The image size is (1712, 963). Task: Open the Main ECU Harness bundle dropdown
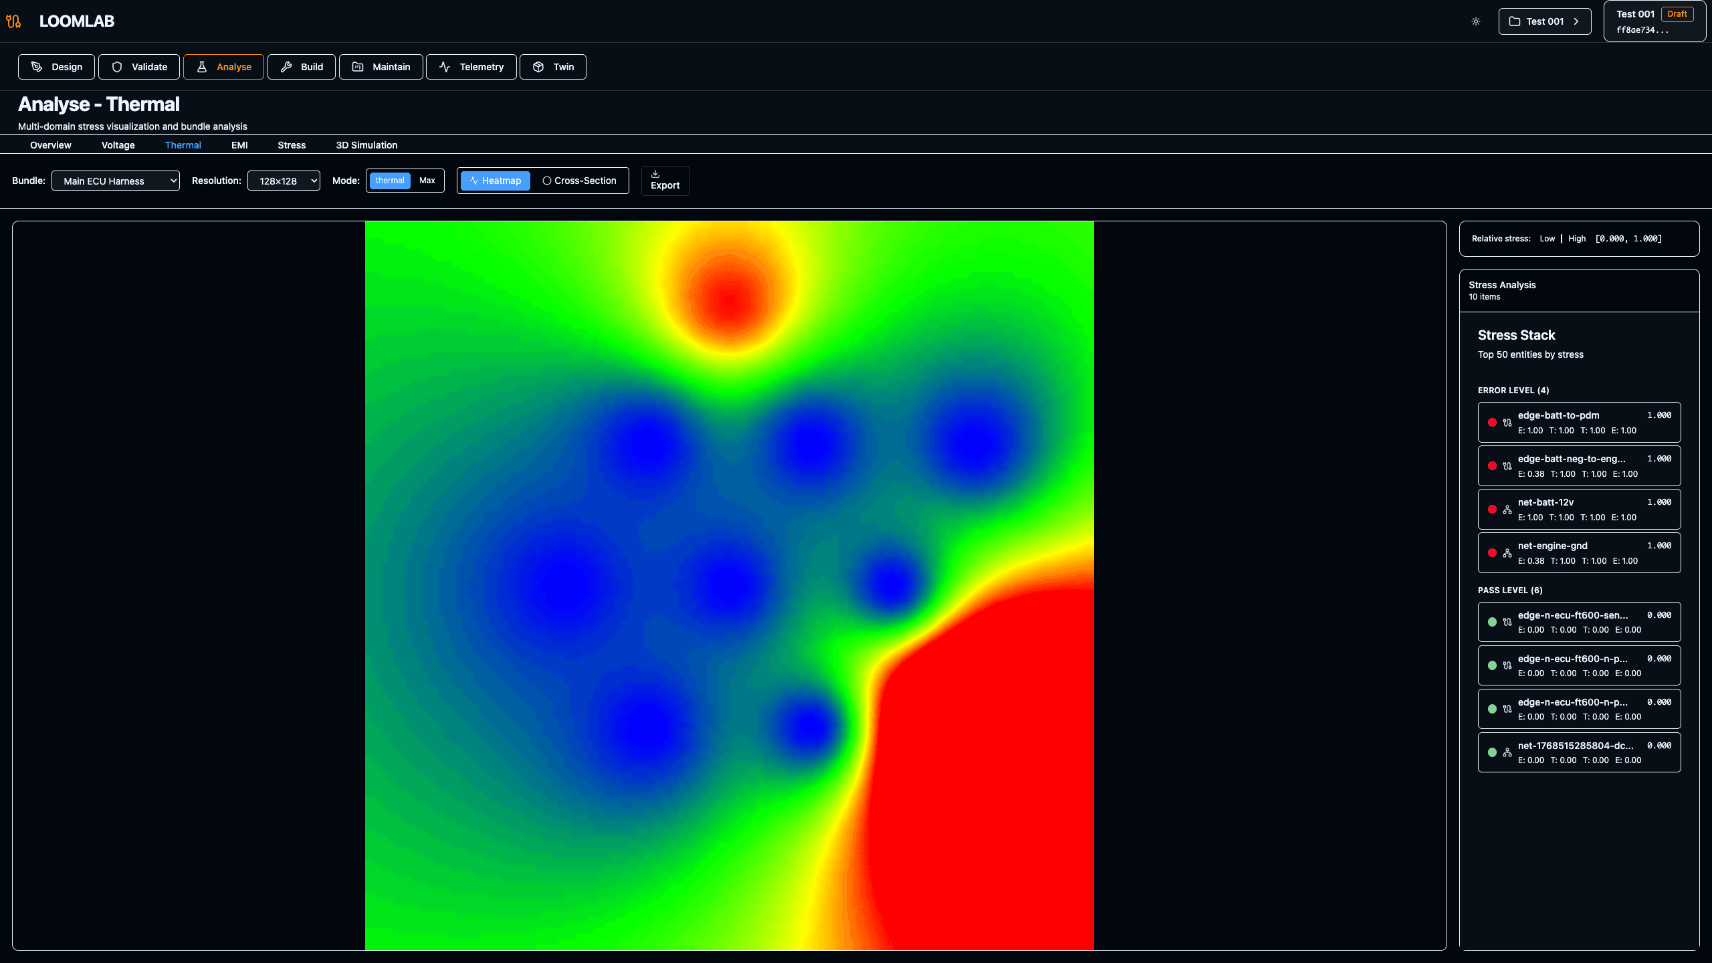[115, 180]
